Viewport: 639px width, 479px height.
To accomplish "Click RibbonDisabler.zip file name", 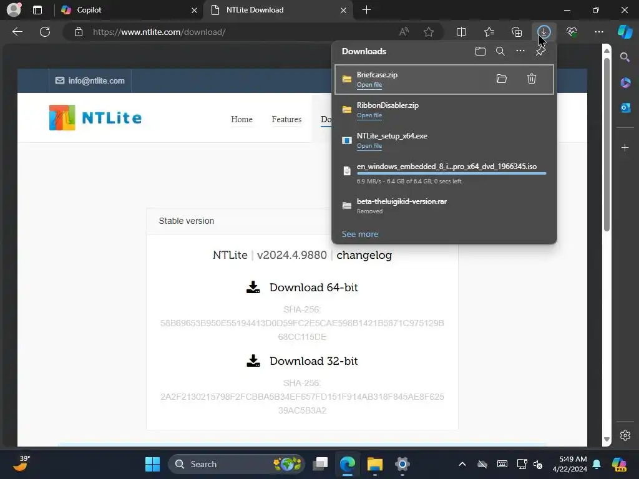I will coord(388,105).
